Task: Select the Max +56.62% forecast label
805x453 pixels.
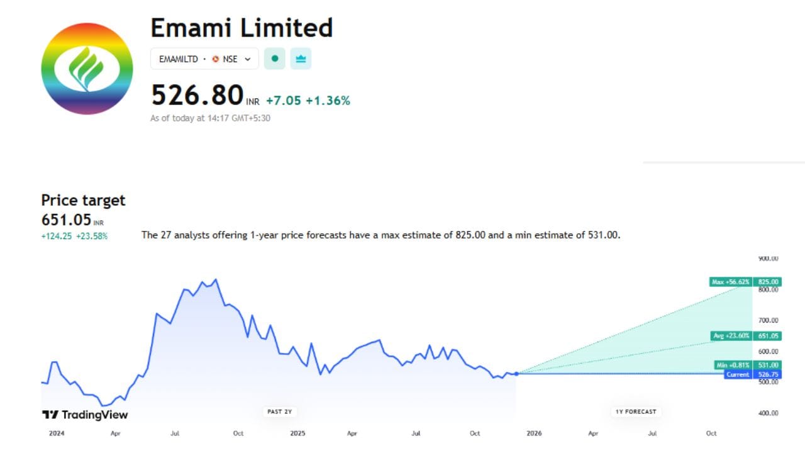Action: point(731,281)
